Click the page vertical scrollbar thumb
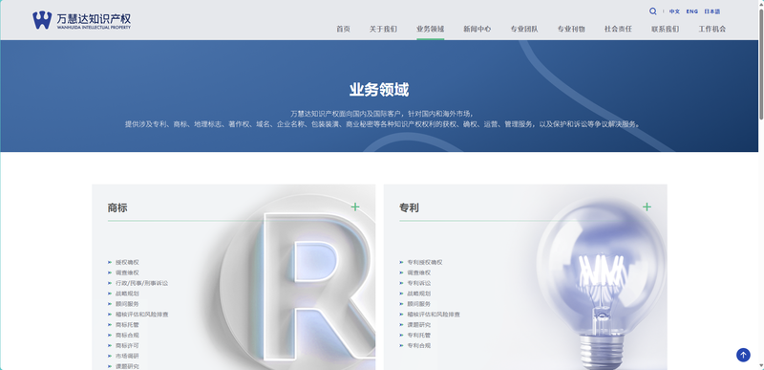Viewport: 764px width, 370px height. pos(761,63)
